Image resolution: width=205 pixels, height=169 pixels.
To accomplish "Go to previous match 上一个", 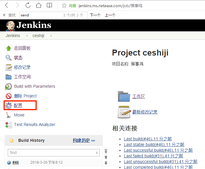I will point(110,15).
